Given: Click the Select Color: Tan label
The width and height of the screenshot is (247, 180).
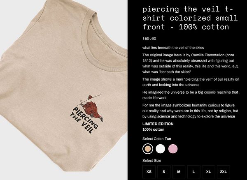Looking at the screenshot, I should point(157,139).
